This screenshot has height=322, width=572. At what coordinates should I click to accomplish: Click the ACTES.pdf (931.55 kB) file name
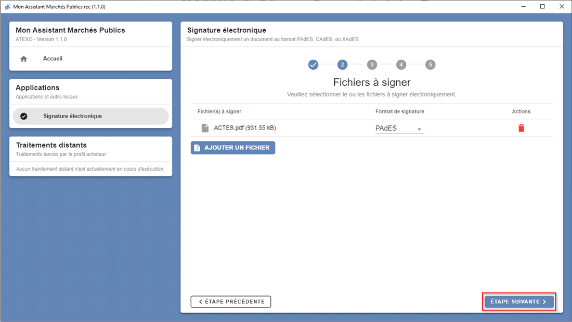tap(245, 128)
